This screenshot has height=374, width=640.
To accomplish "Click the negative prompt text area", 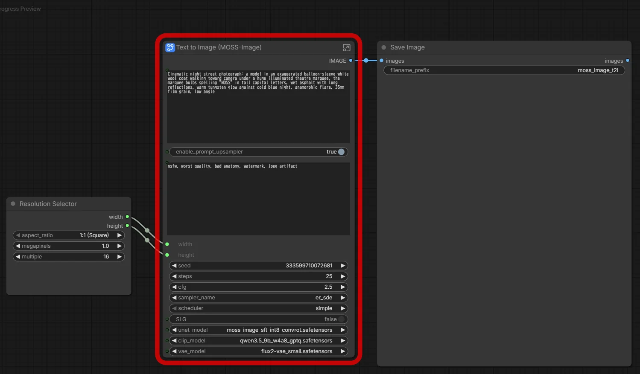I will point(258,199).
